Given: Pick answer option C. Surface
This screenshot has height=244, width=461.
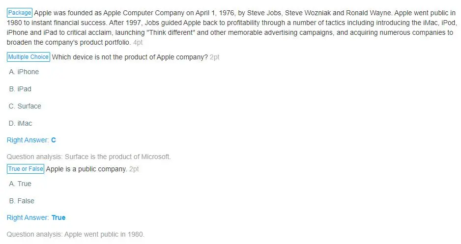Looking at the screenshot, I should click(x=25, y=106).
